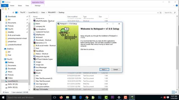Click Next in Notepad++ Setup

pyautogui.click(x=104, y=69)
